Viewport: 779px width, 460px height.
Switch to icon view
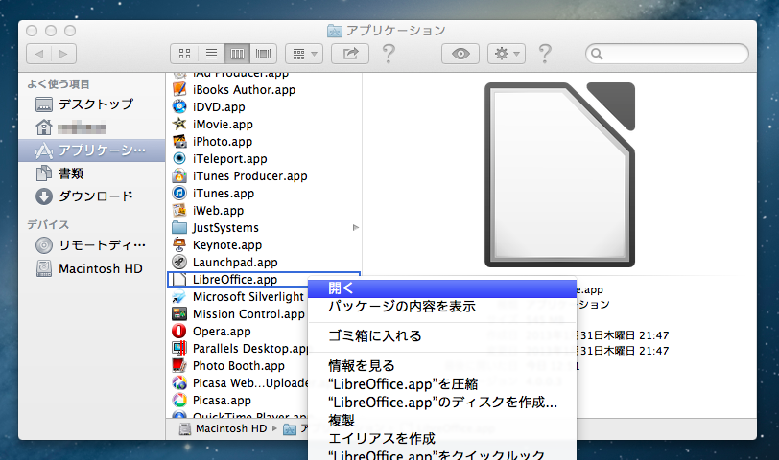click(x=185, y=54)
